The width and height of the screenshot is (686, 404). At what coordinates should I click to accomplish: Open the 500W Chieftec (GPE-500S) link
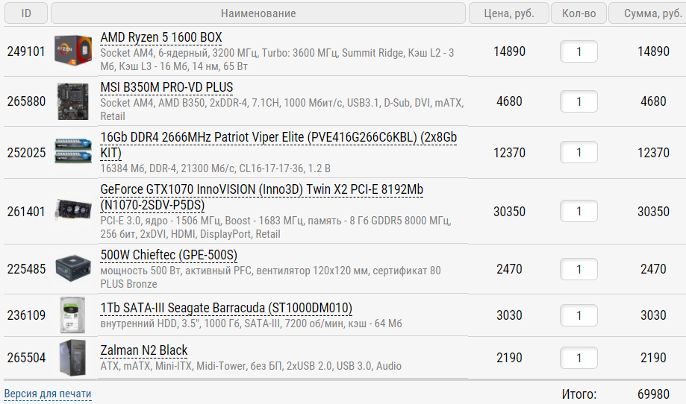[x=169, y=256]
